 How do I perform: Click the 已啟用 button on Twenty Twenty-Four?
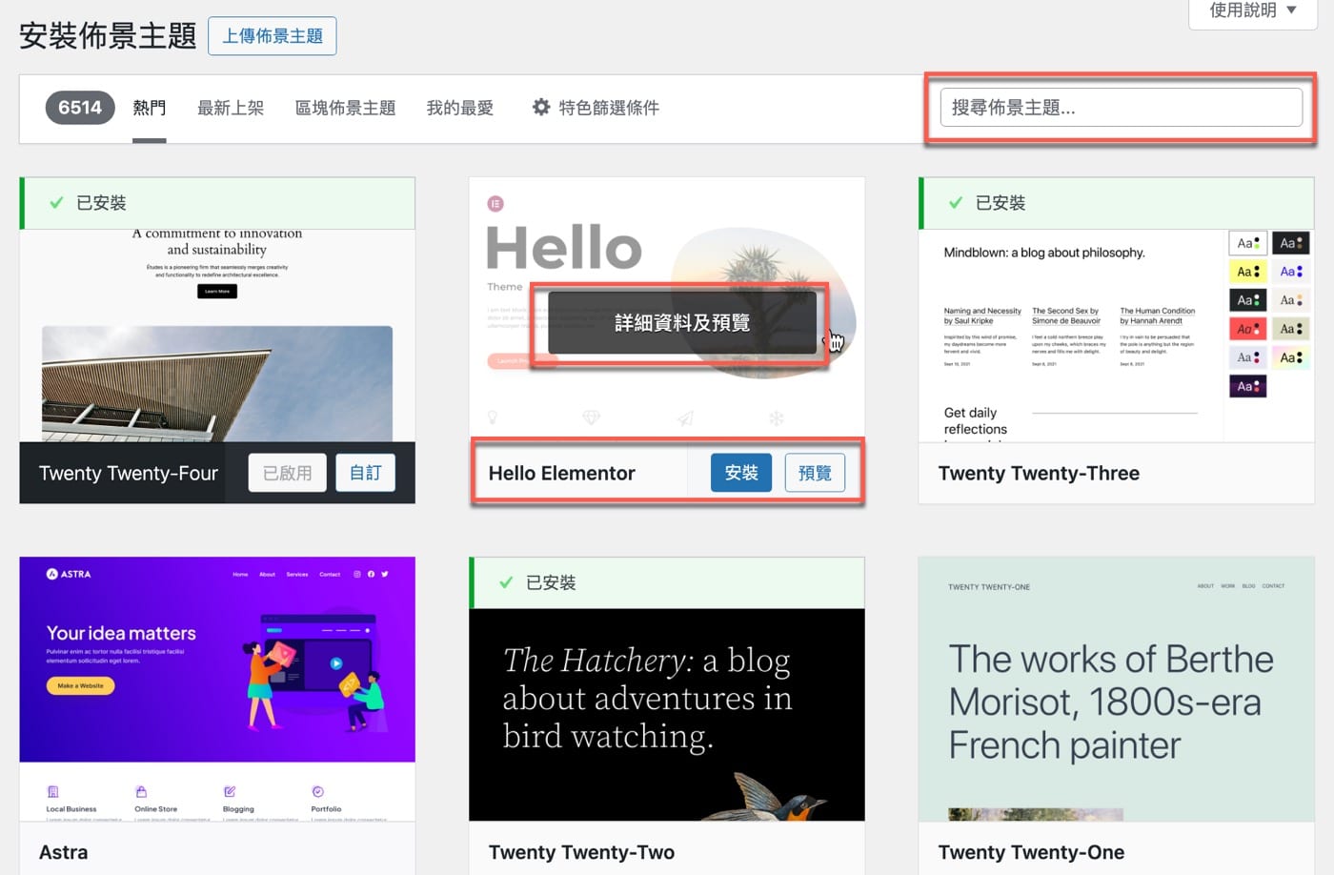coord(288,473)
